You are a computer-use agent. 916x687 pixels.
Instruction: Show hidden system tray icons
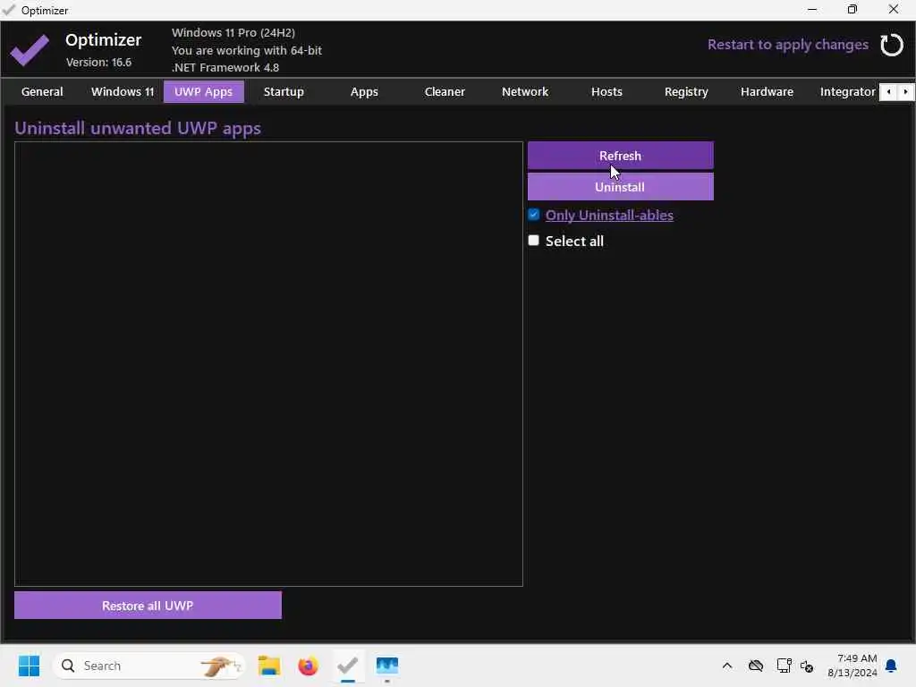click(x=726, y=666)
